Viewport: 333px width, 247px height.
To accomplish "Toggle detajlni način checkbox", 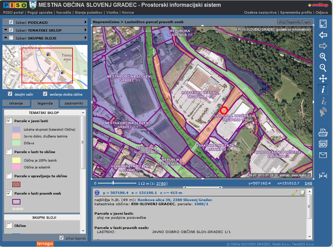I will (x=10, y=94).
